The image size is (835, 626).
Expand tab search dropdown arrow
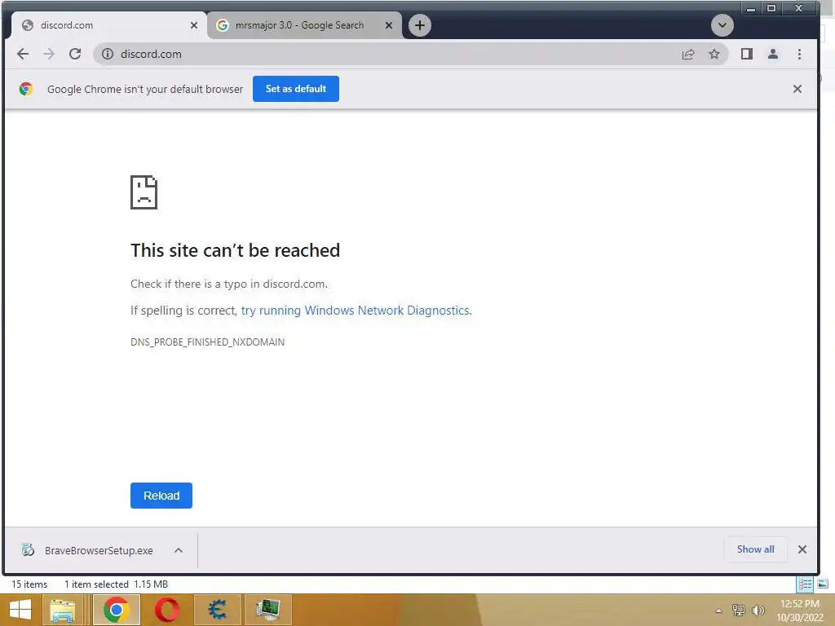point(722,25)
